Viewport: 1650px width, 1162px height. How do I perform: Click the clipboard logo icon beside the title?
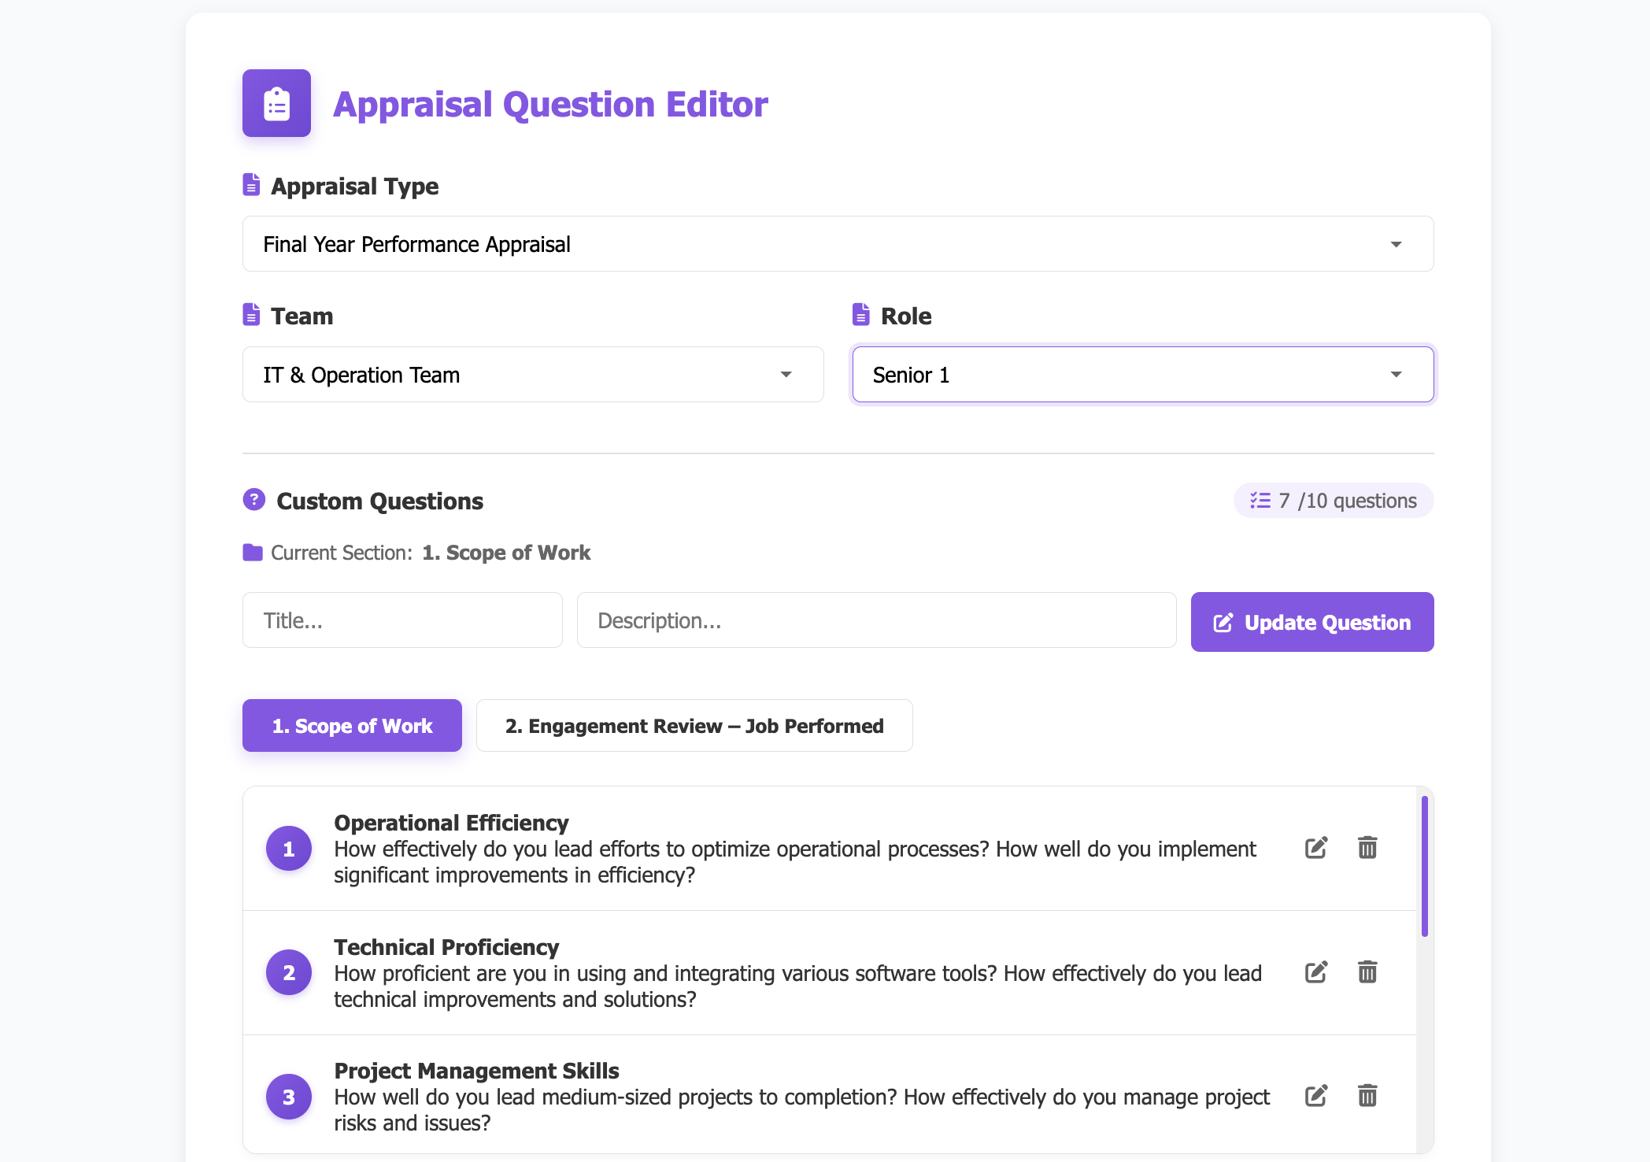point(276,103)
